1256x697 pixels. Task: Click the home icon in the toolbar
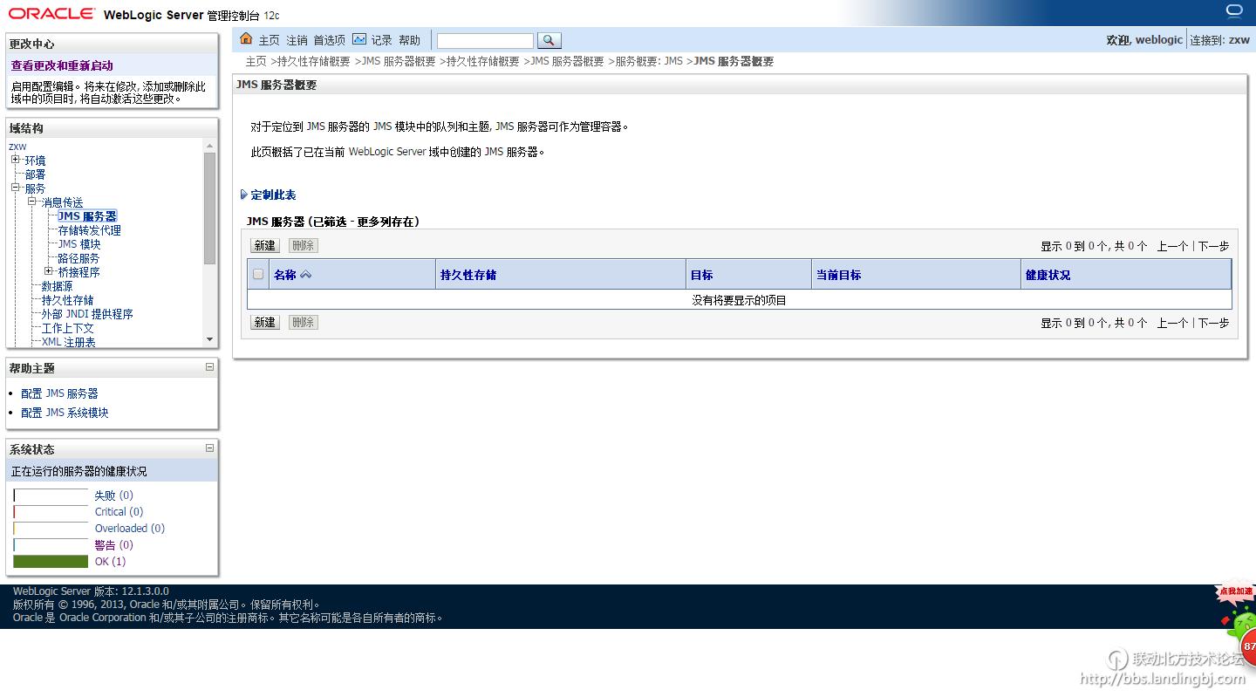click(247, 39)
